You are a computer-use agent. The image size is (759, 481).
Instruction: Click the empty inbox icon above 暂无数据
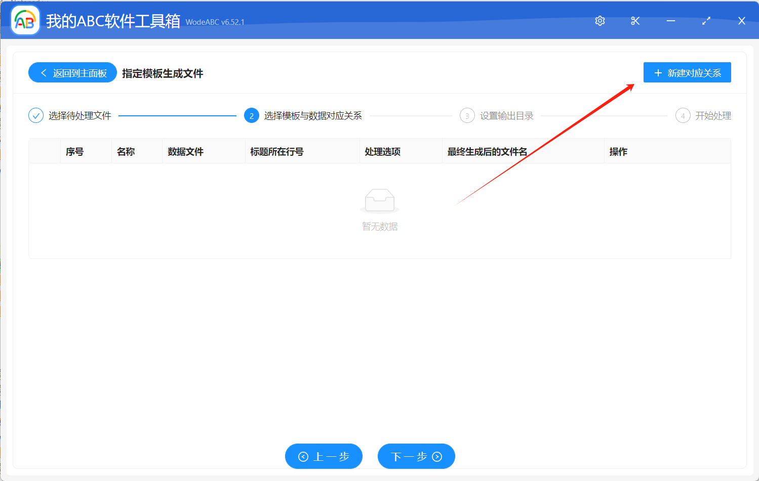coord(380,200)
